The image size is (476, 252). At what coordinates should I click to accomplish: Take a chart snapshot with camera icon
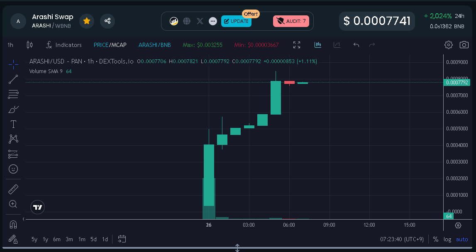click(x=464, y=45)
